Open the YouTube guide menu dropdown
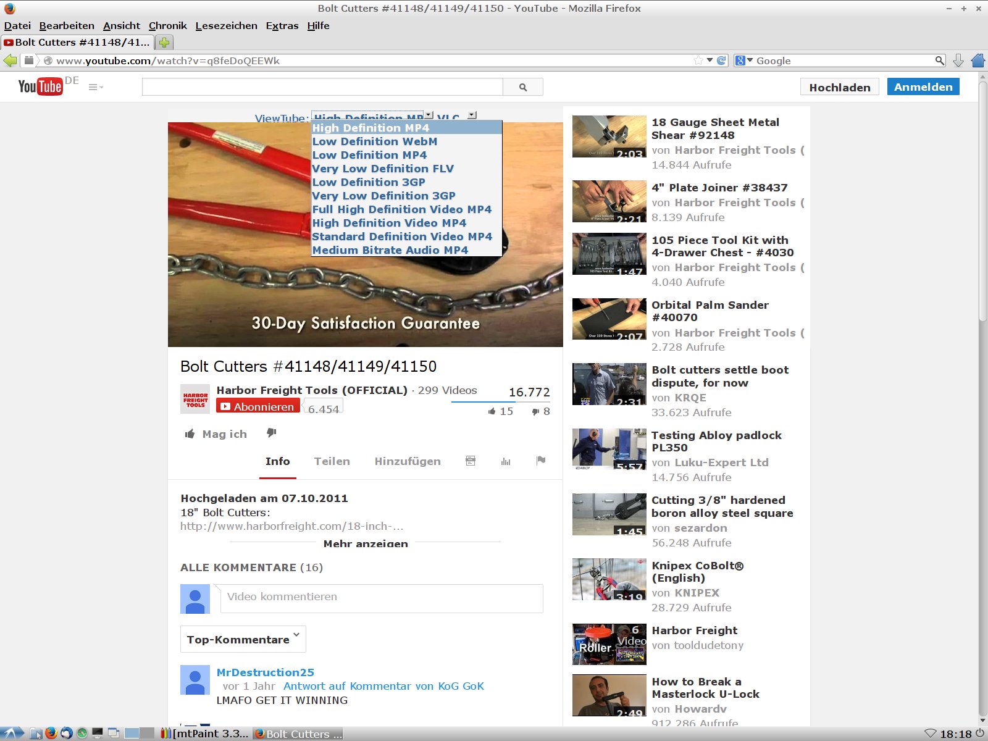 96,87
